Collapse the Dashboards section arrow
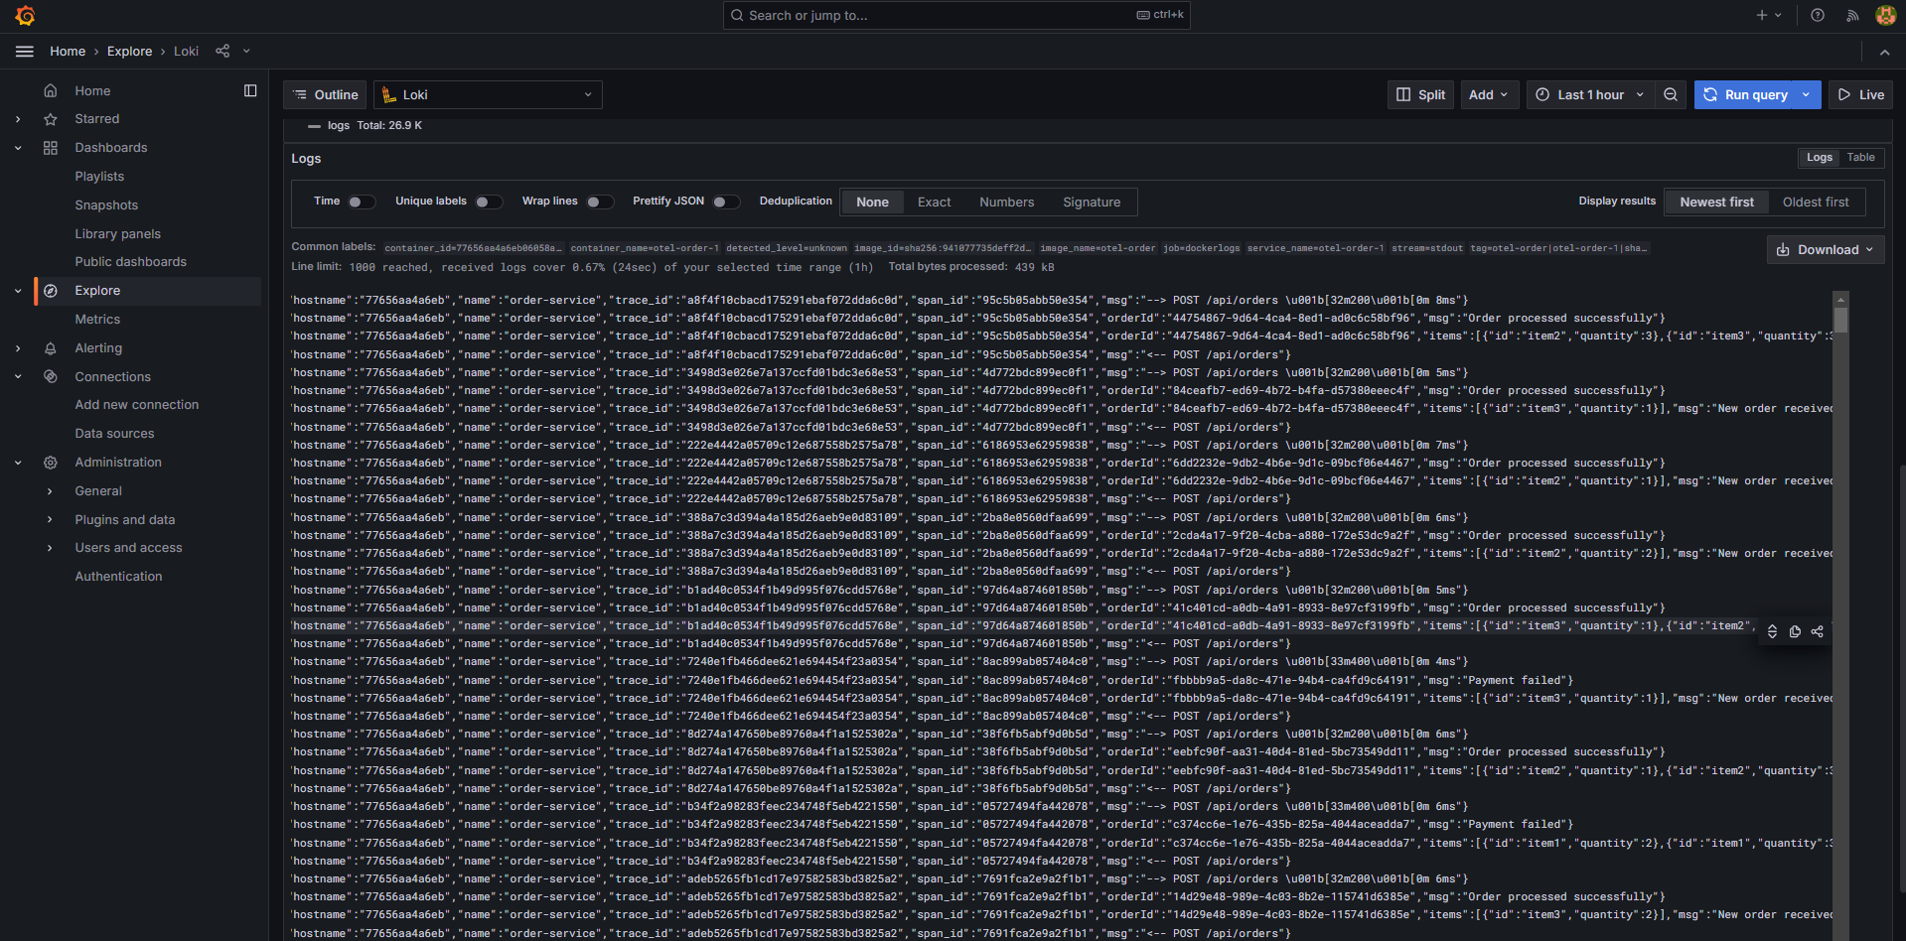This screenshot has width=1906, height=941. [18, 148]
